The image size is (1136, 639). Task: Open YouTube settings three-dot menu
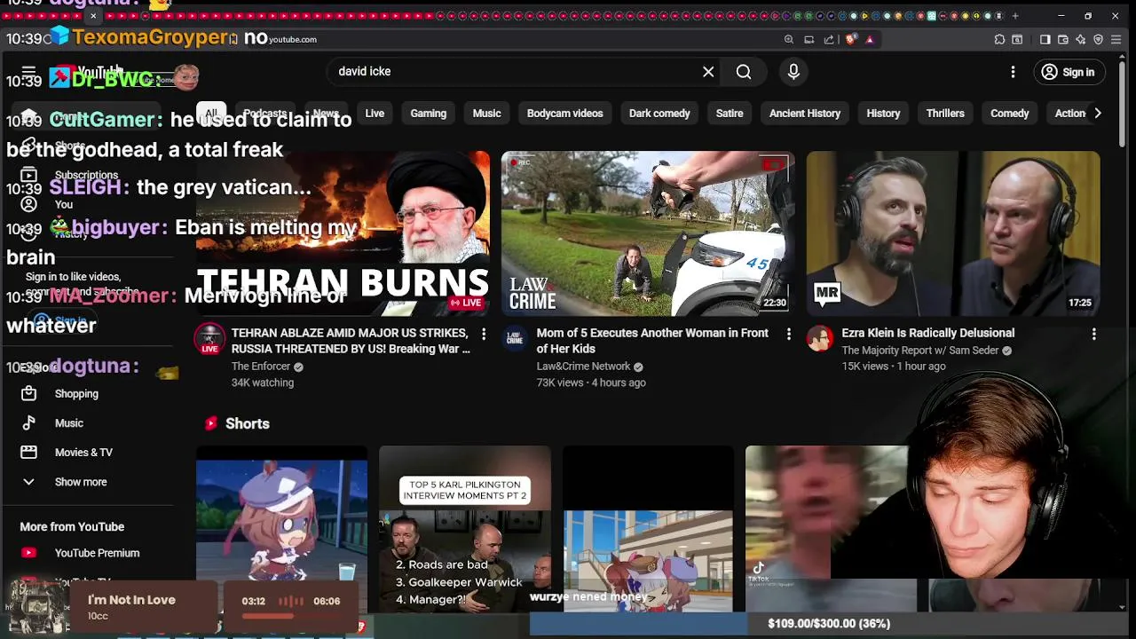[x=1013, y=72]
